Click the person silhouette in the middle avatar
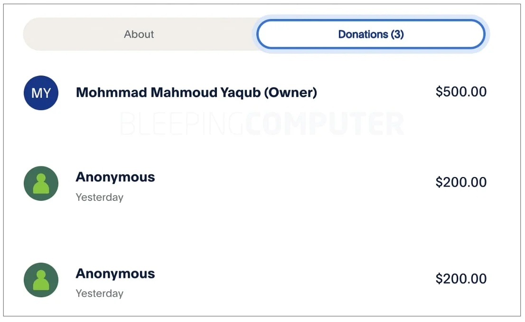 pos(41,185)
